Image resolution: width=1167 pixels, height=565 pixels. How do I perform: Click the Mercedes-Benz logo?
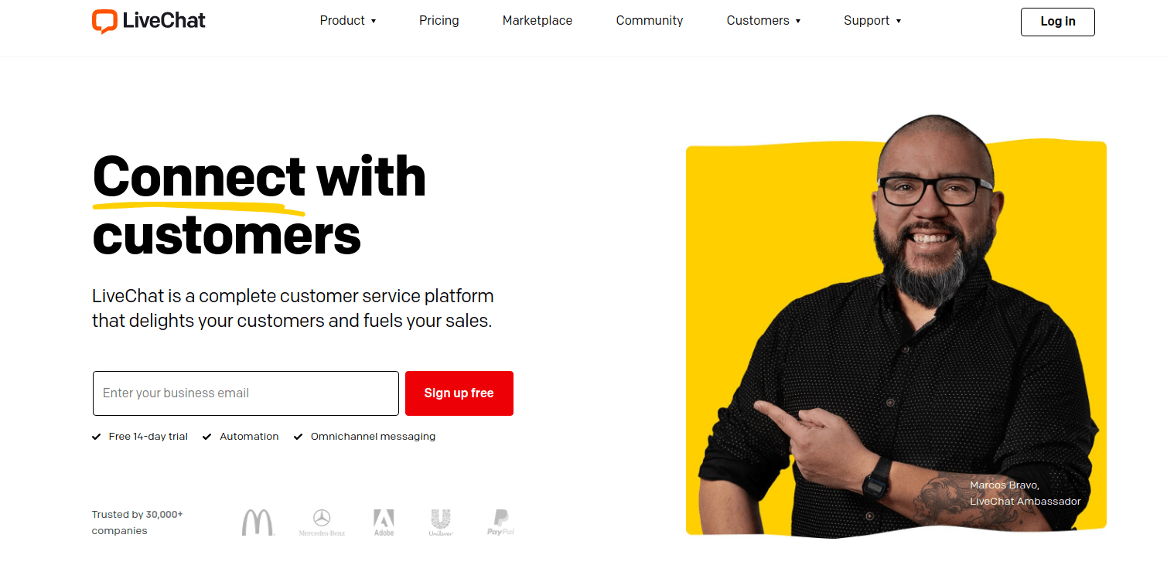(x=322, y=522)
